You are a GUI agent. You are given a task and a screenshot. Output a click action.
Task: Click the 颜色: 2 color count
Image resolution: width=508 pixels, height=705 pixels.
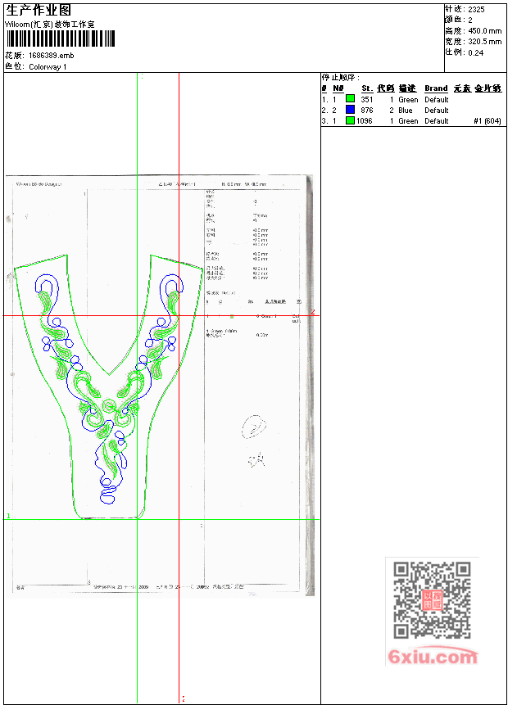click(459, 20)
